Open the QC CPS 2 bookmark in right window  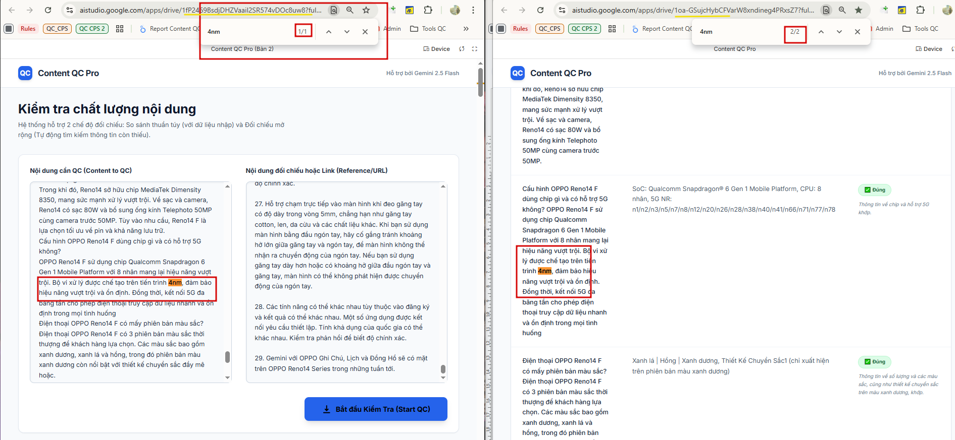[584, 29]
